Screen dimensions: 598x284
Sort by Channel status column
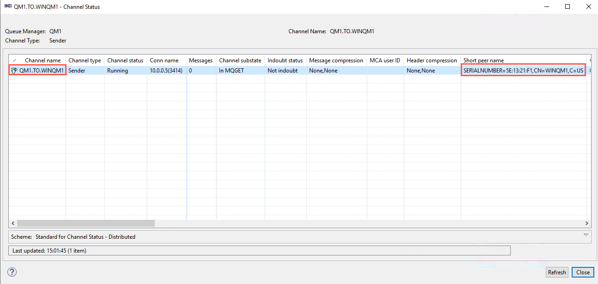[x=125, y=60]
